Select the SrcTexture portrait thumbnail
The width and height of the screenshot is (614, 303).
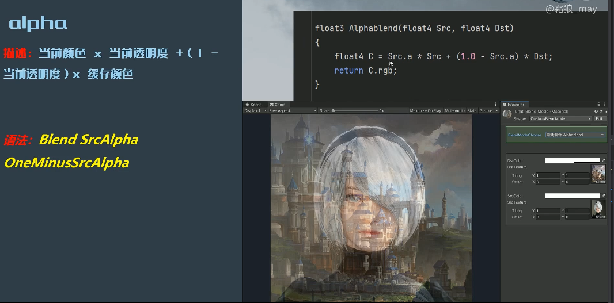click(x=598, y=209)
